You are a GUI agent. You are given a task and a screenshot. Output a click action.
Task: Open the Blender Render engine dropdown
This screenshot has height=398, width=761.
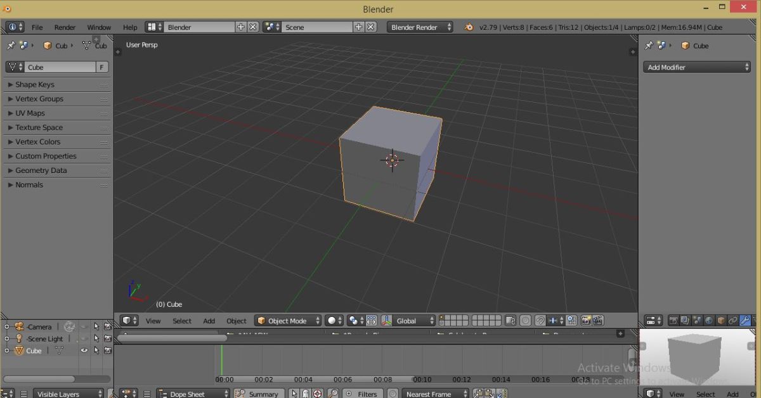click(420, 27)
